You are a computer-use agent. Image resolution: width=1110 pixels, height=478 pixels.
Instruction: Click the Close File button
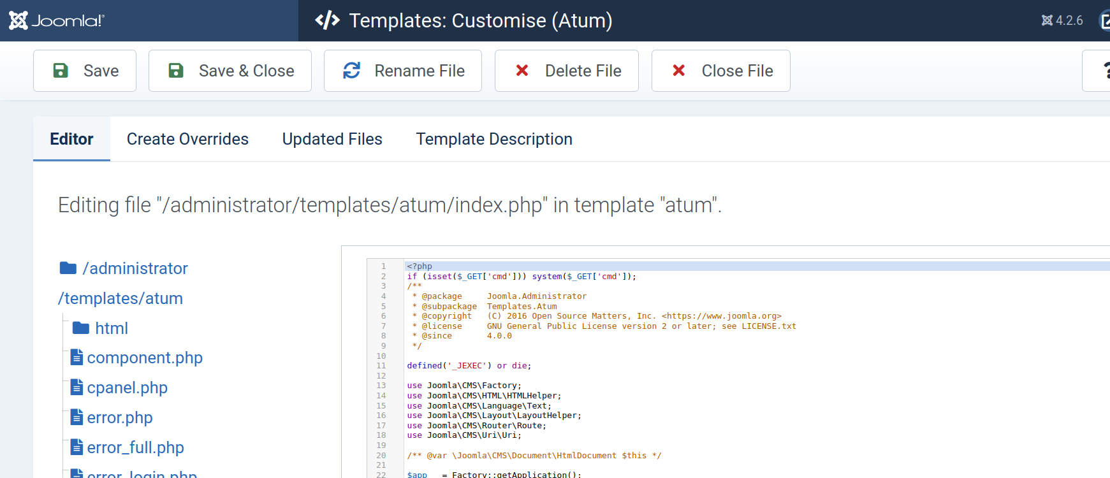pos(721,71)
